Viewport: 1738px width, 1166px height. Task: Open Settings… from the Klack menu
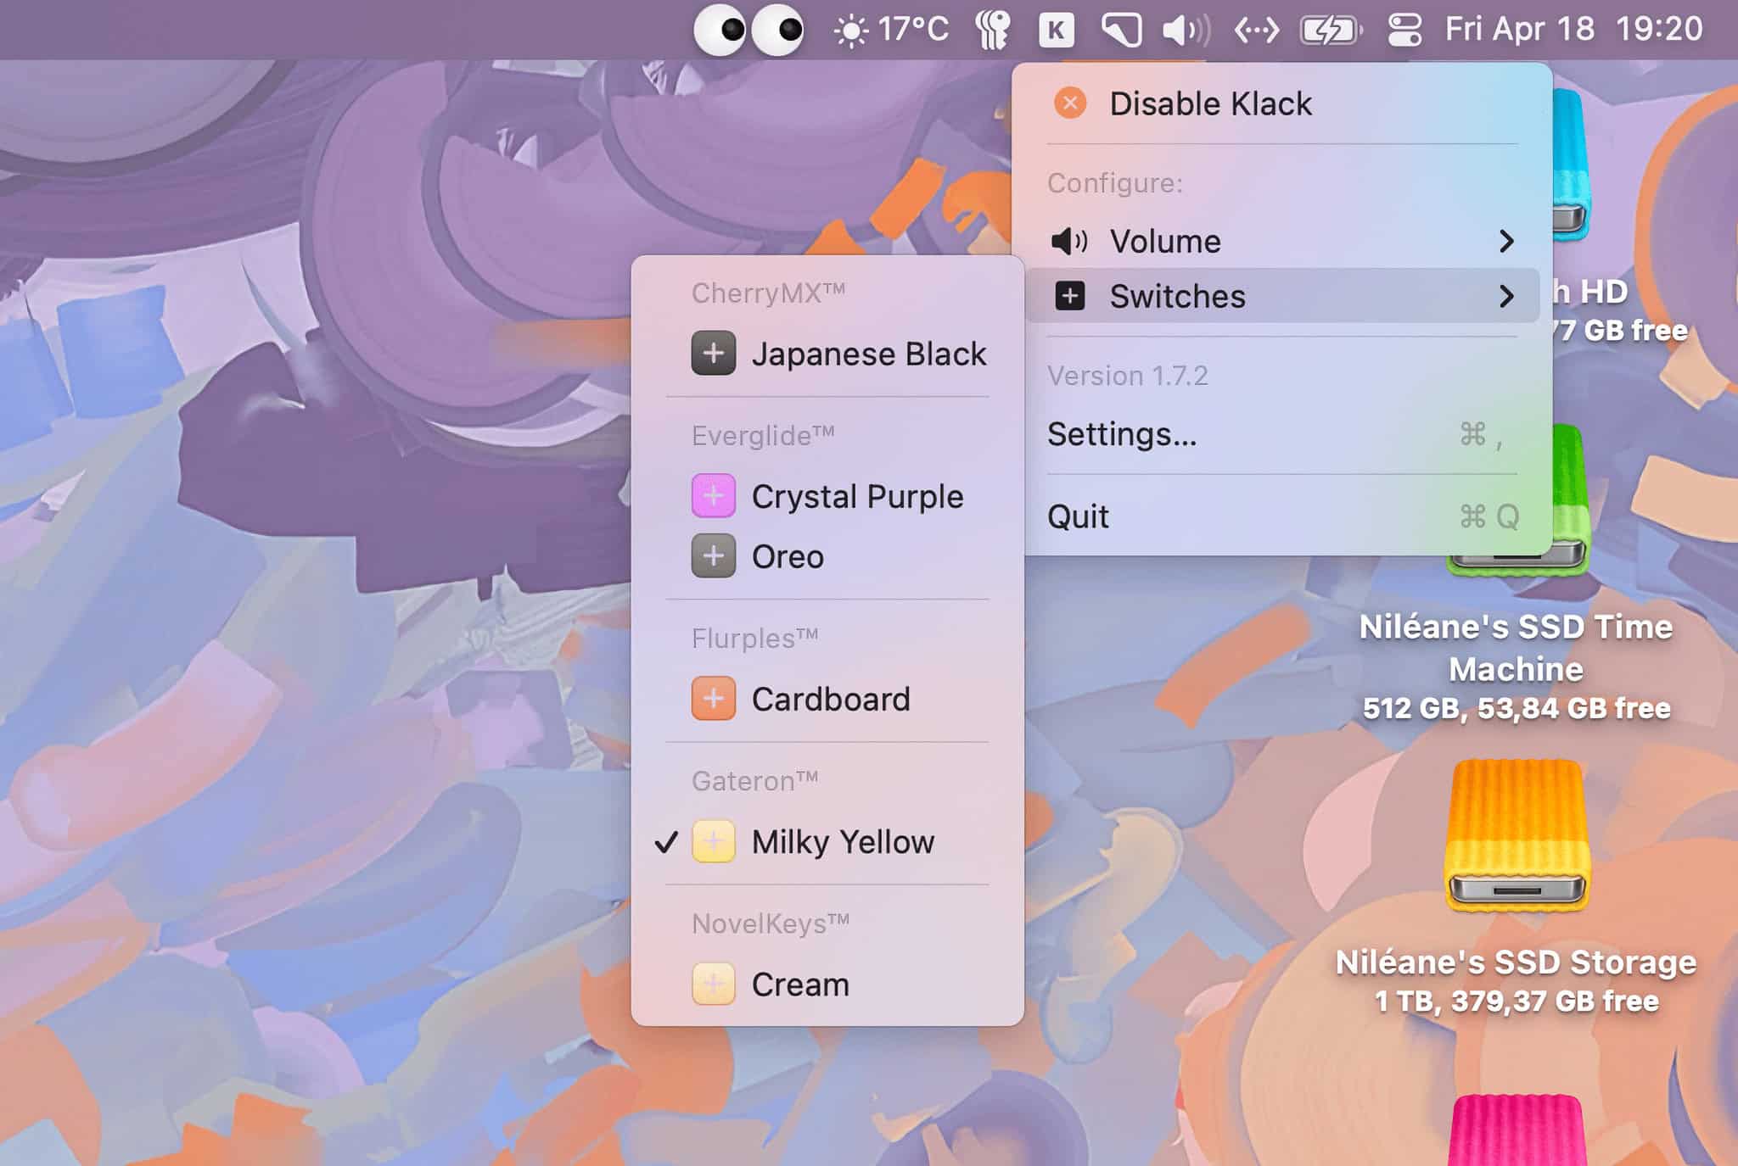1282,434
